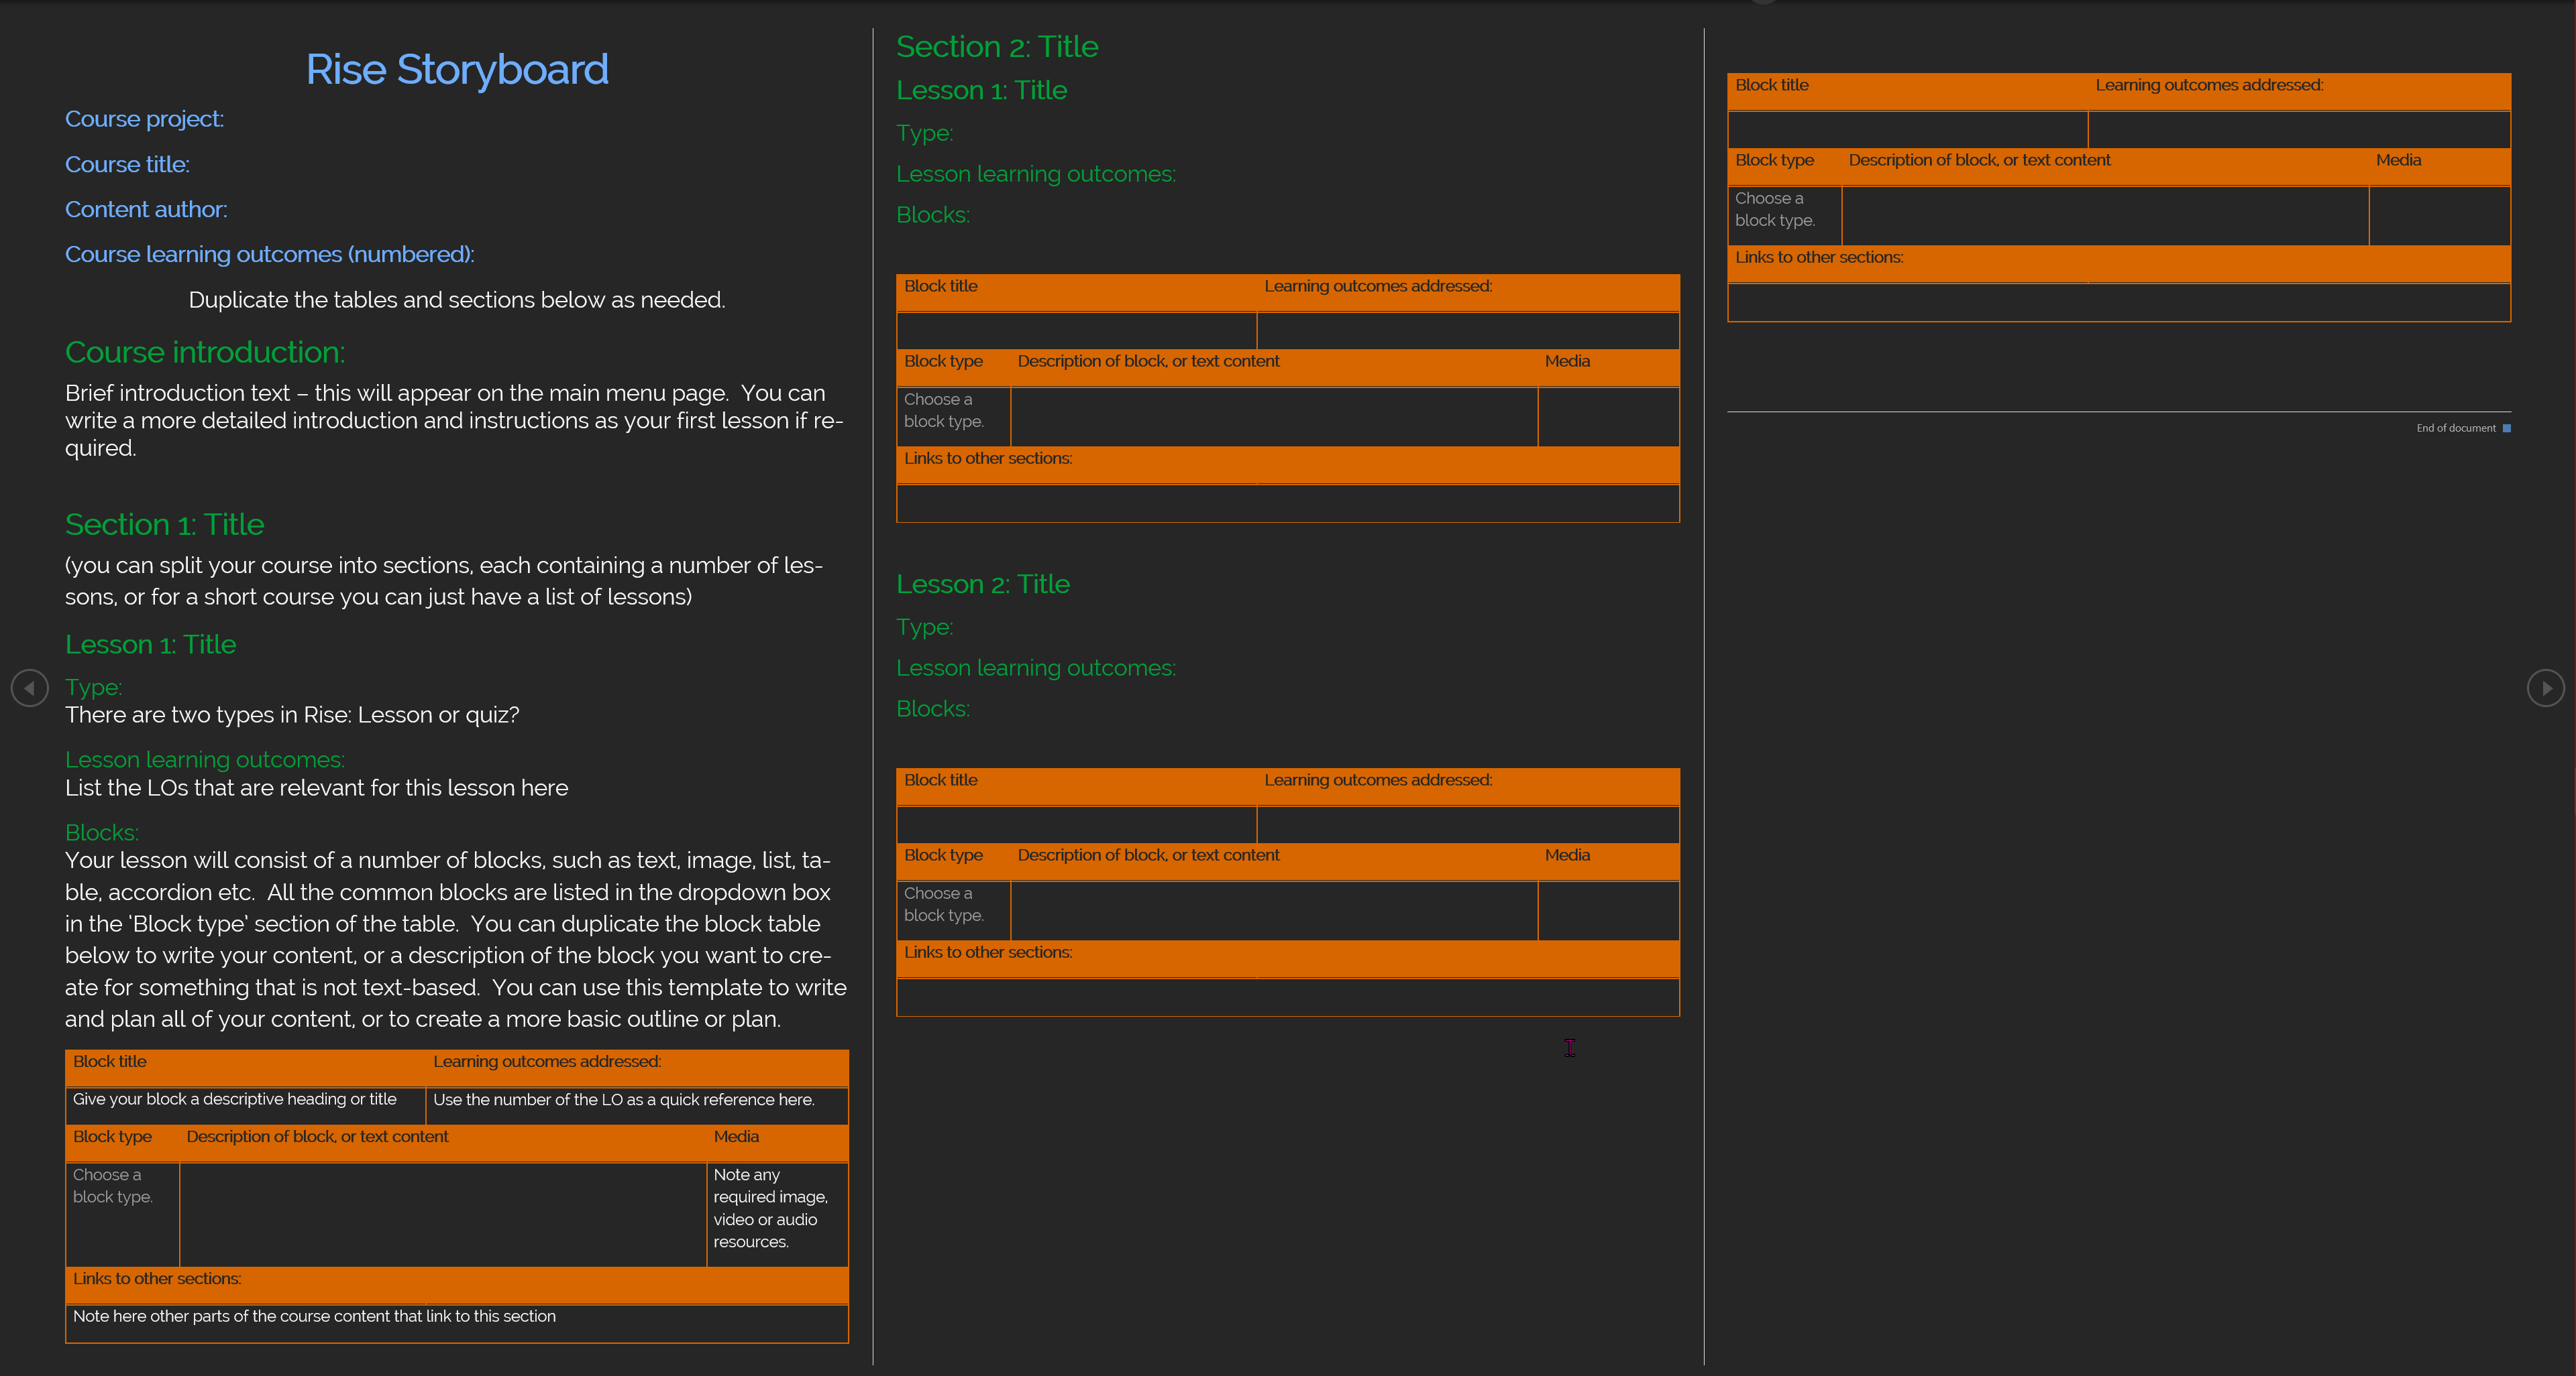This screenshot has height=1376, width=2576.
Task: Select the Section 2: Title heading
Action: [x=997, y=46]
